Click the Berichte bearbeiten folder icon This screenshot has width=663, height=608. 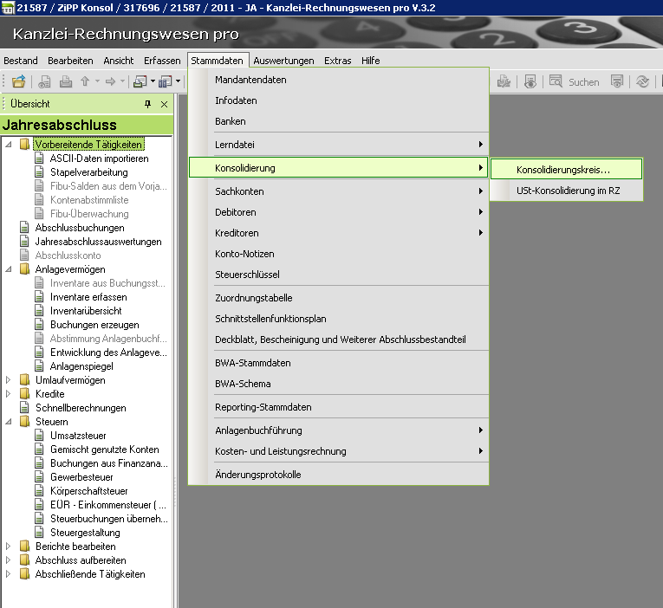pos(25,546)
